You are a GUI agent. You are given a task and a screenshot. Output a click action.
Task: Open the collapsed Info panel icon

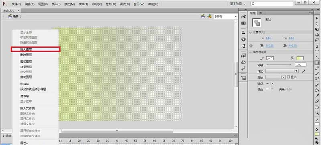pyautogui.click(x=244, y=39)
